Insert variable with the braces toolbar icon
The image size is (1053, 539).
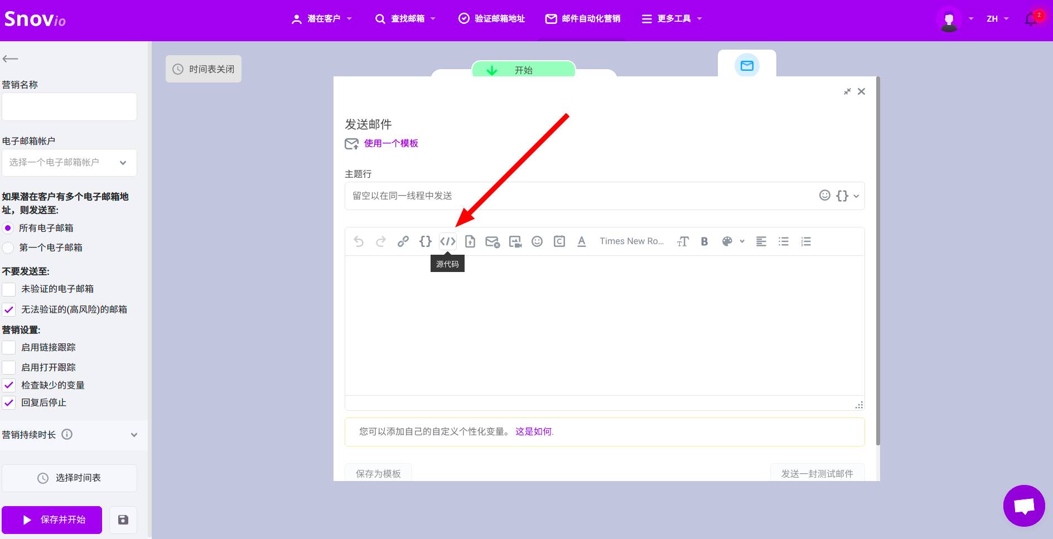click(x=426, y=241)
